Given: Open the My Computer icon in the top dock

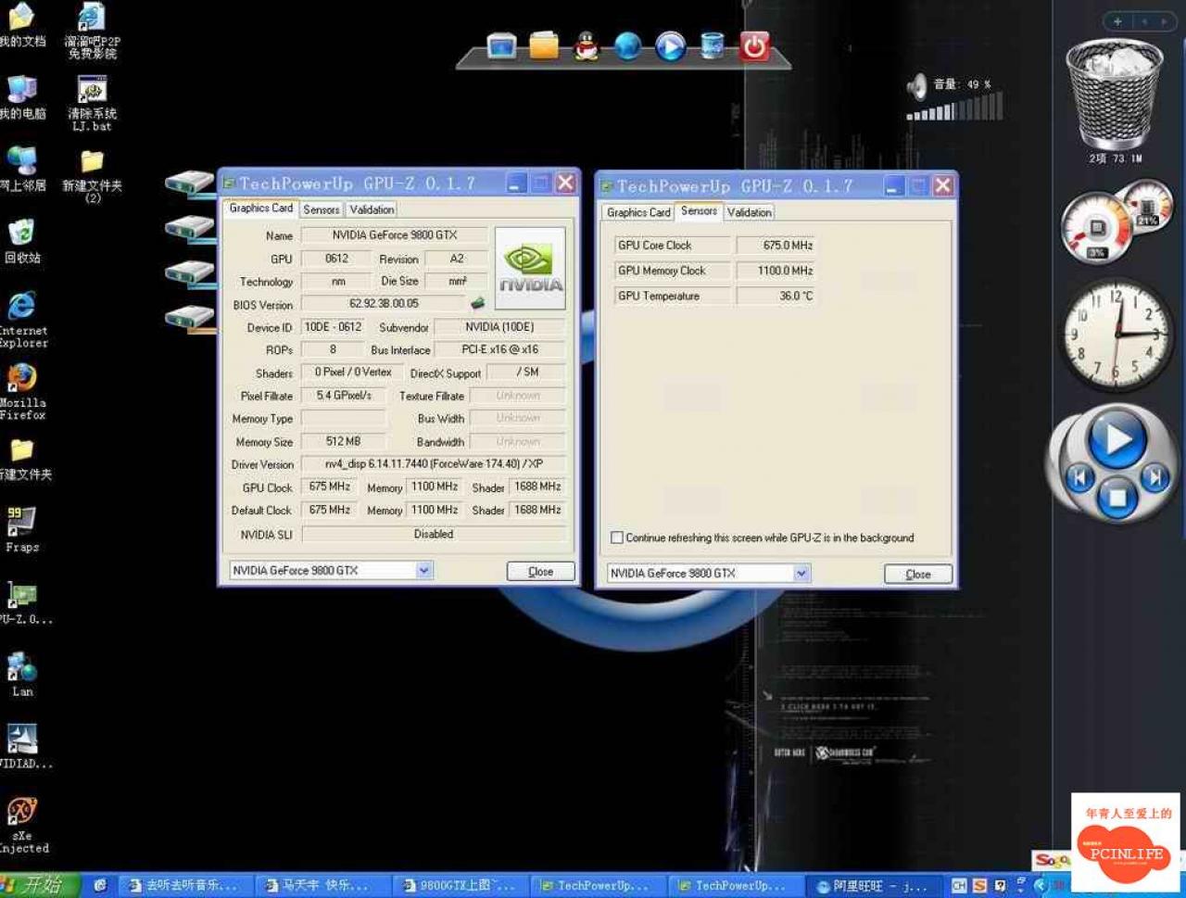Looking at the screenshot, I should click(501, 45).
